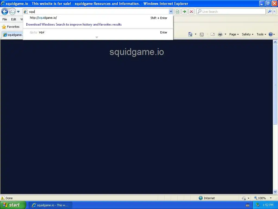The height and width of the screenshot is (209, 278).
Task: Select the http://squidgame.io/ suggestion
Action: [98, 18]
